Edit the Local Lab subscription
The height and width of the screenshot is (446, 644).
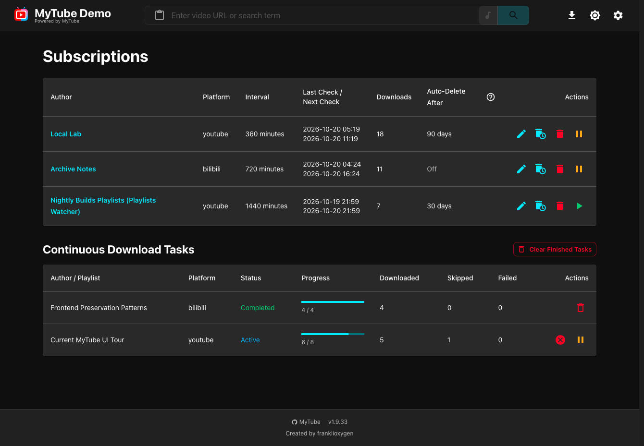(521, 134)
